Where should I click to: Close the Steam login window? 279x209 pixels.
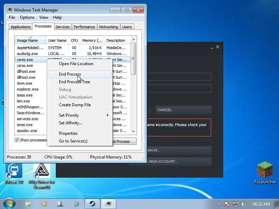click(218, 47)
